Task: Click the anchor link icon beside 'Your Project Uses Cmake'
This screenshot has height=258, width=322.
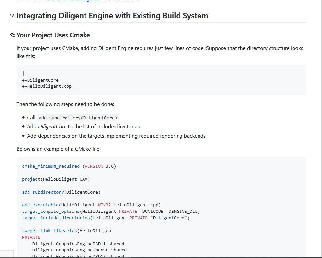Action: pos(12,35)
